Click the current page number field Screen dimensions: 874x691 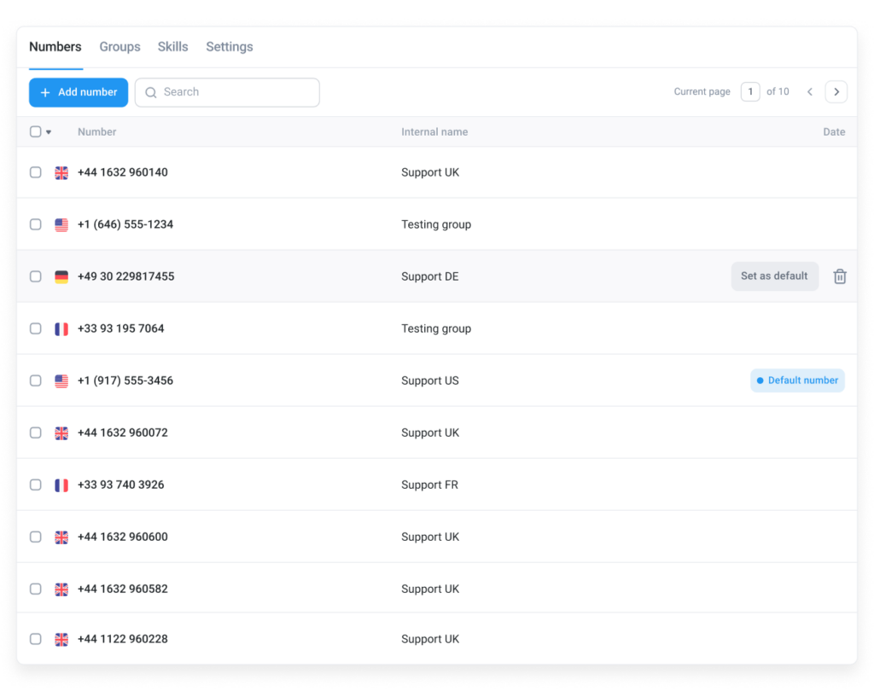pos(750,92)
